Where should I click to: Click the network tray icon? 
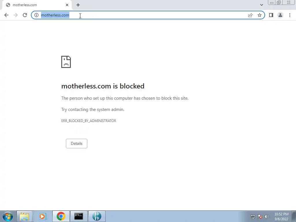pyautogui.click(x=253, y=217)
